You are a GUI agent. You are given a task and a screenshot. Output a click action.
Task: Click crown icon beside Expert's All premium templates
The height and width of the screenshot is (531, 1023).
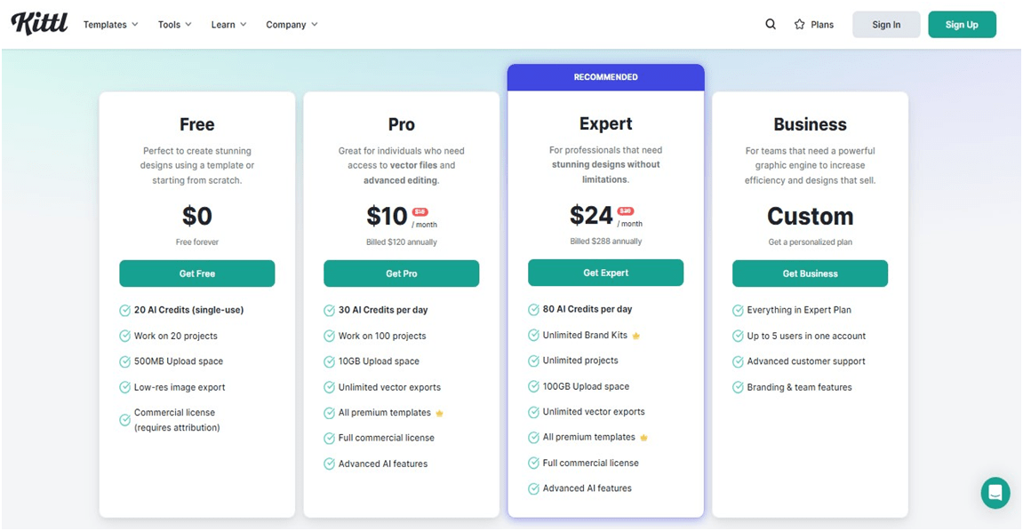[643, 438]
